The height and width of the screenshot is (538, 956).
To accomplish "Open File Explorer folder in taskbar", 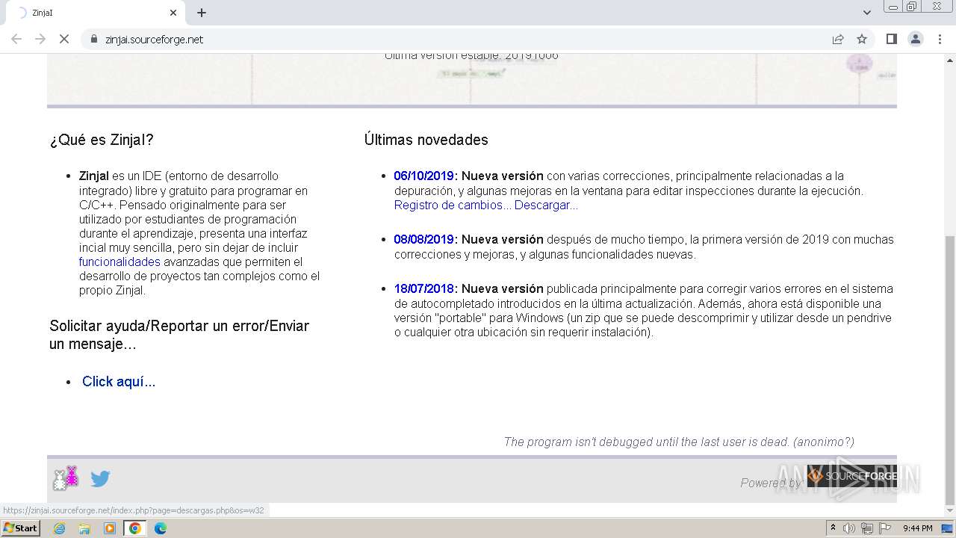I will click(x=84, y=528).
